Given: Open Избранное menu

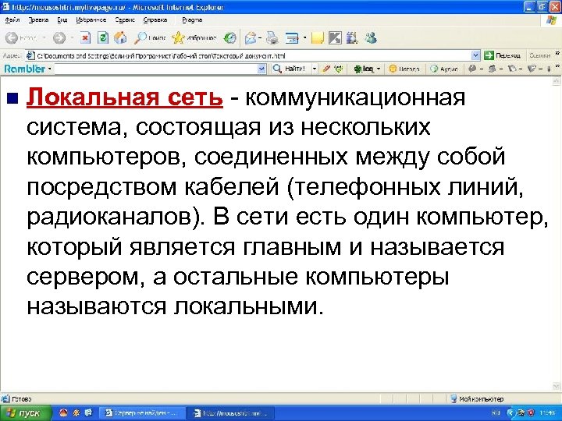Looking at the screenshot, I should [91, 20].
